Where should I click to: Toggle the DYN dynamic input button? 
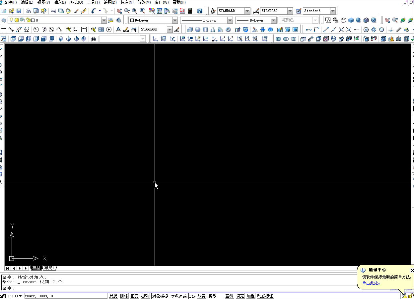pos(192,296)
